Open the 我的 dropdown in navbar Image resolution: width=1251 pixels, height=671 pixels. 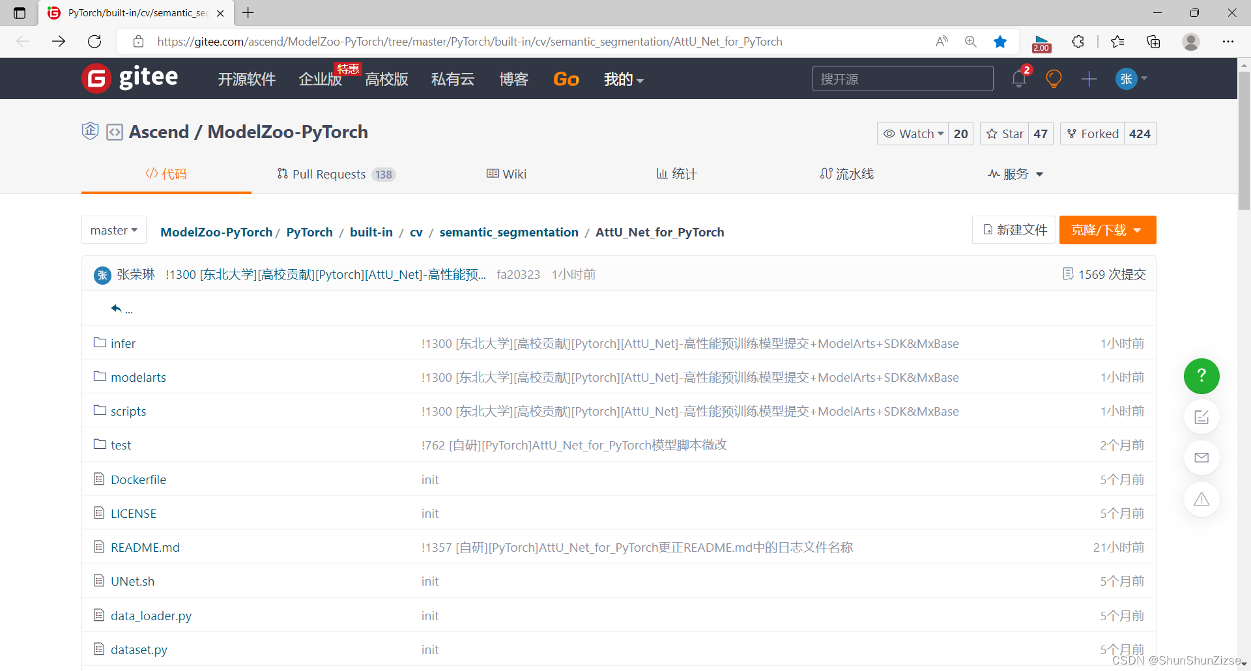coord(624,79)
